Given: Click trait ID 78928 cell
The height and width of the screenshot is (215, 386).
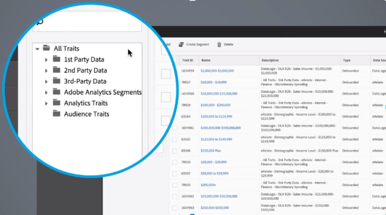Looking at the screenshot, I should [x=185, y=105].
